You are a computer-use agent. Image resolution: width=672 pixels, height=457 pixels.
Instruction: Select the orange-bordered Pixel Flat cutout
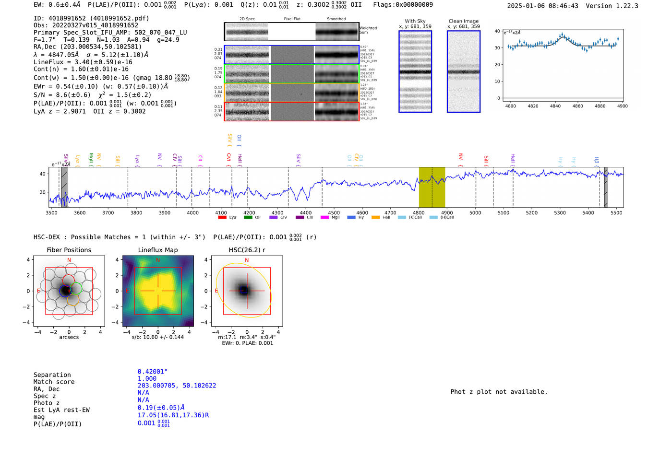(292, 93)
